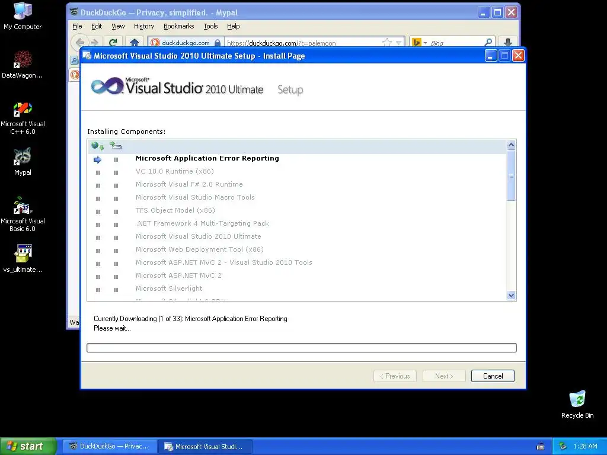
Task: Click the forward arrow in Mypal browser
Action: 94,43
